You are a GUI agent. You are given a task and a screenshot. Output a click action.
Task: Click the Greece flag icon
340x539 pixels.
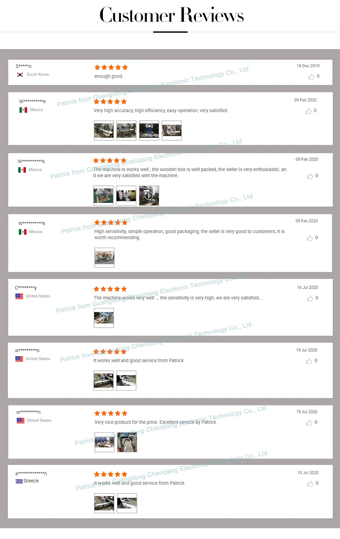coord(19,481)
